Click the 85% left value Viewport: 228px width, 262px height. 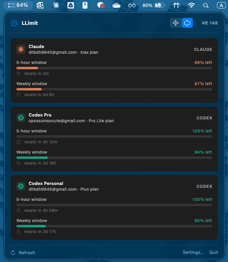click(x=203, y=220)
